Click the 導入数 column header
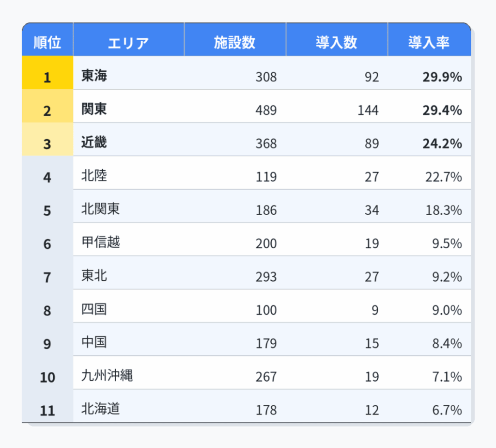The width and height of the screenshot is (496, 448). click(x=337, y=43)
